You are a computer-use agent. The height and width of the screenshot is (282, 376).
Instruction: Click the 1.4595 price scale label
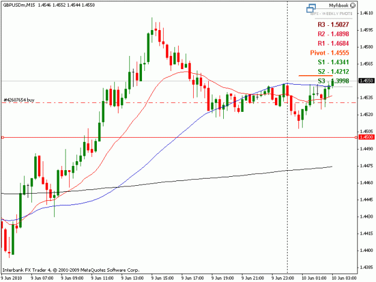366,30
